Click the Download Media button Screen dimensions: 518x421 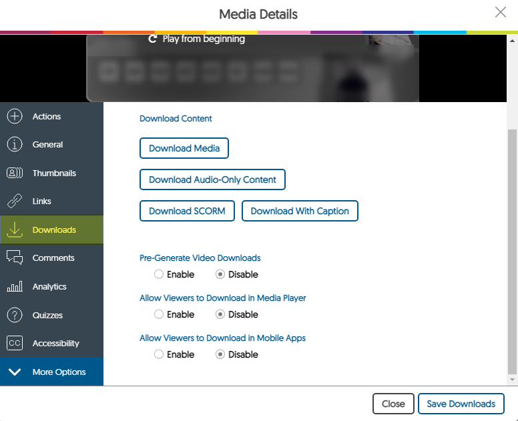(184, 148)
